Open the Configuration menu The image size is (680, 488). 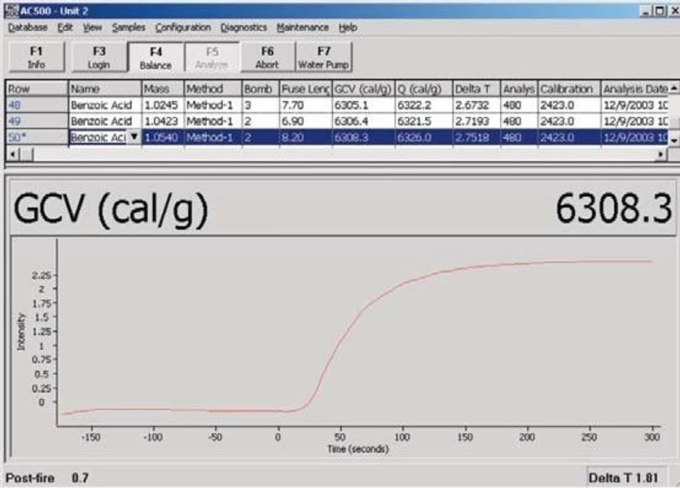tap(182, 27)
